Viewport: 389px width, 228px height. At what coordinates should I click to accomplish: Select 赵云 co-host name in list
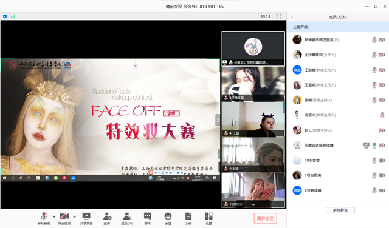pyautogui.click(x=318, y=130)
